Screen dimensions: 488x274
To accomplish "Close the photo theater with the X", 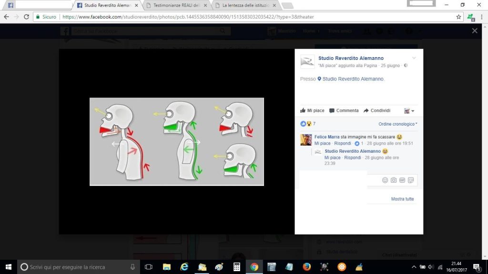I will pos(474,30).
